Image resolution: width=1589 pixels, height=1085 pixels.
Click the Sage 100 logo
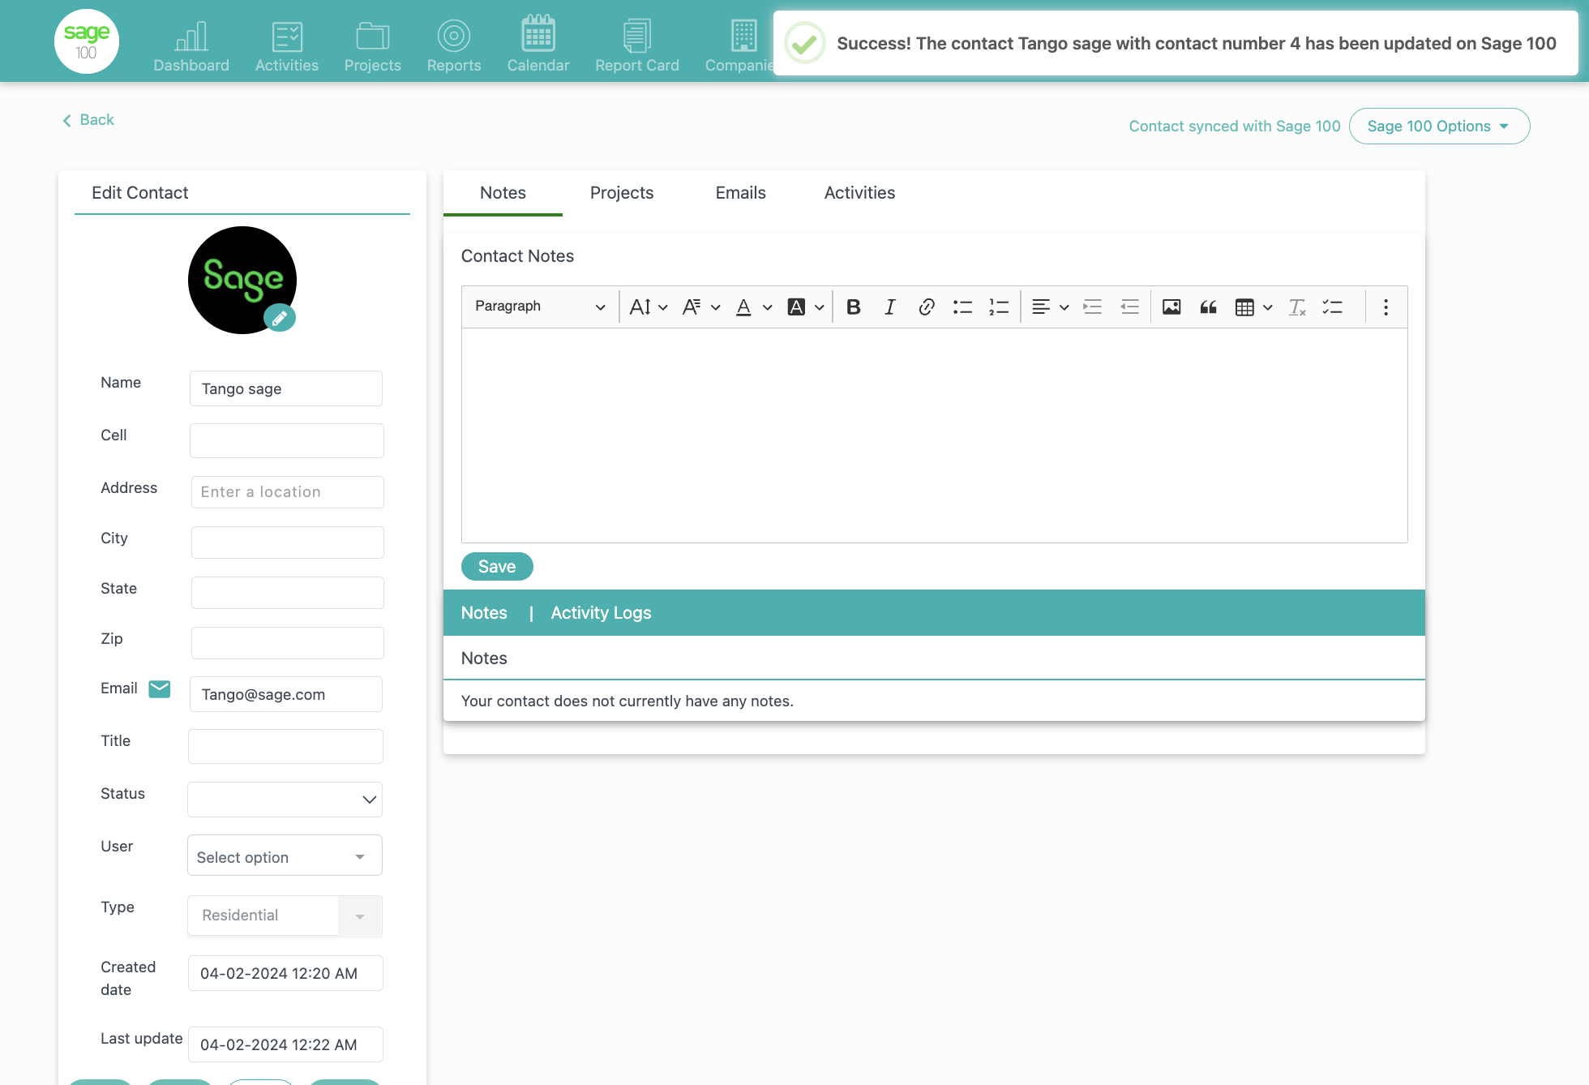click(x=87, y=41)
